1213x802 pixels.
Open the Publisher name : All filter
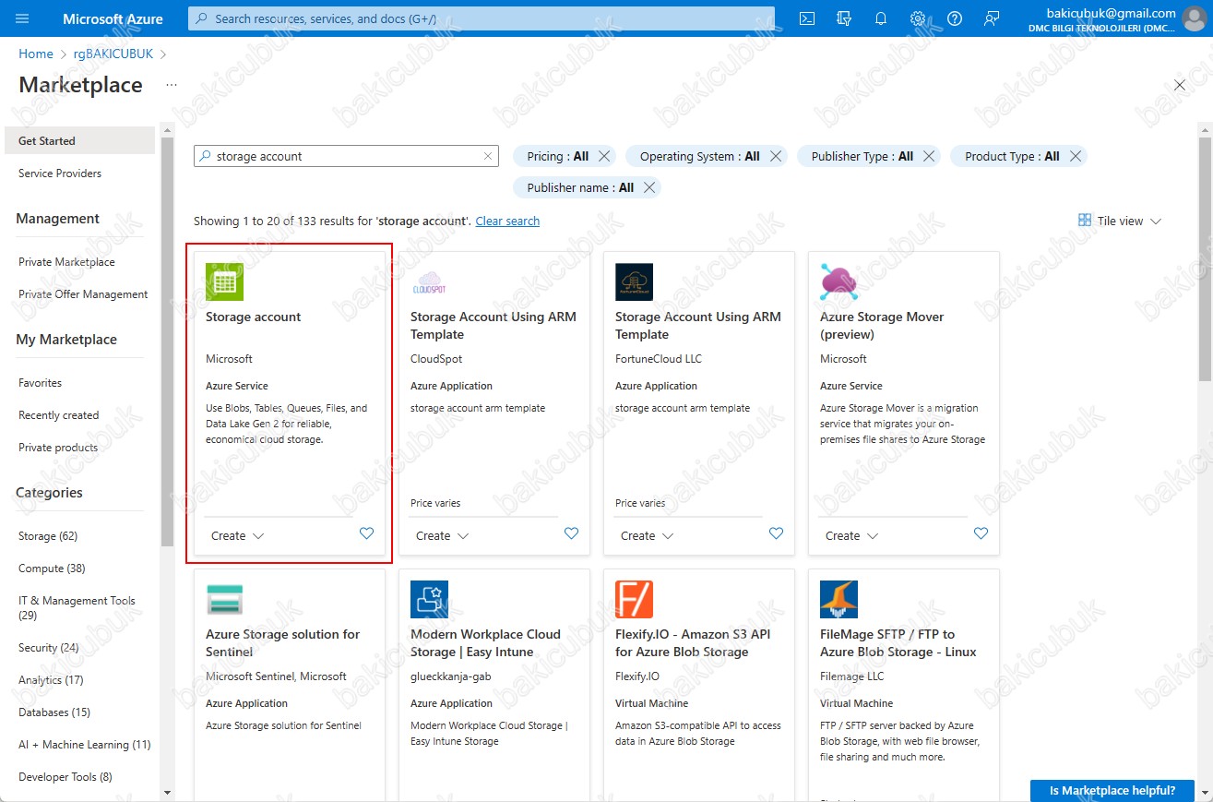coord(580,187)
